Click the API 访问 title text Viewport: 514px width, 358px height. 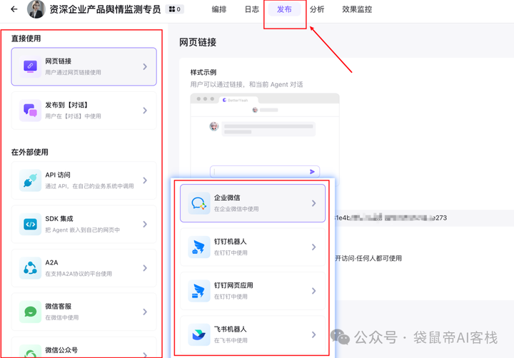point(58,175)
